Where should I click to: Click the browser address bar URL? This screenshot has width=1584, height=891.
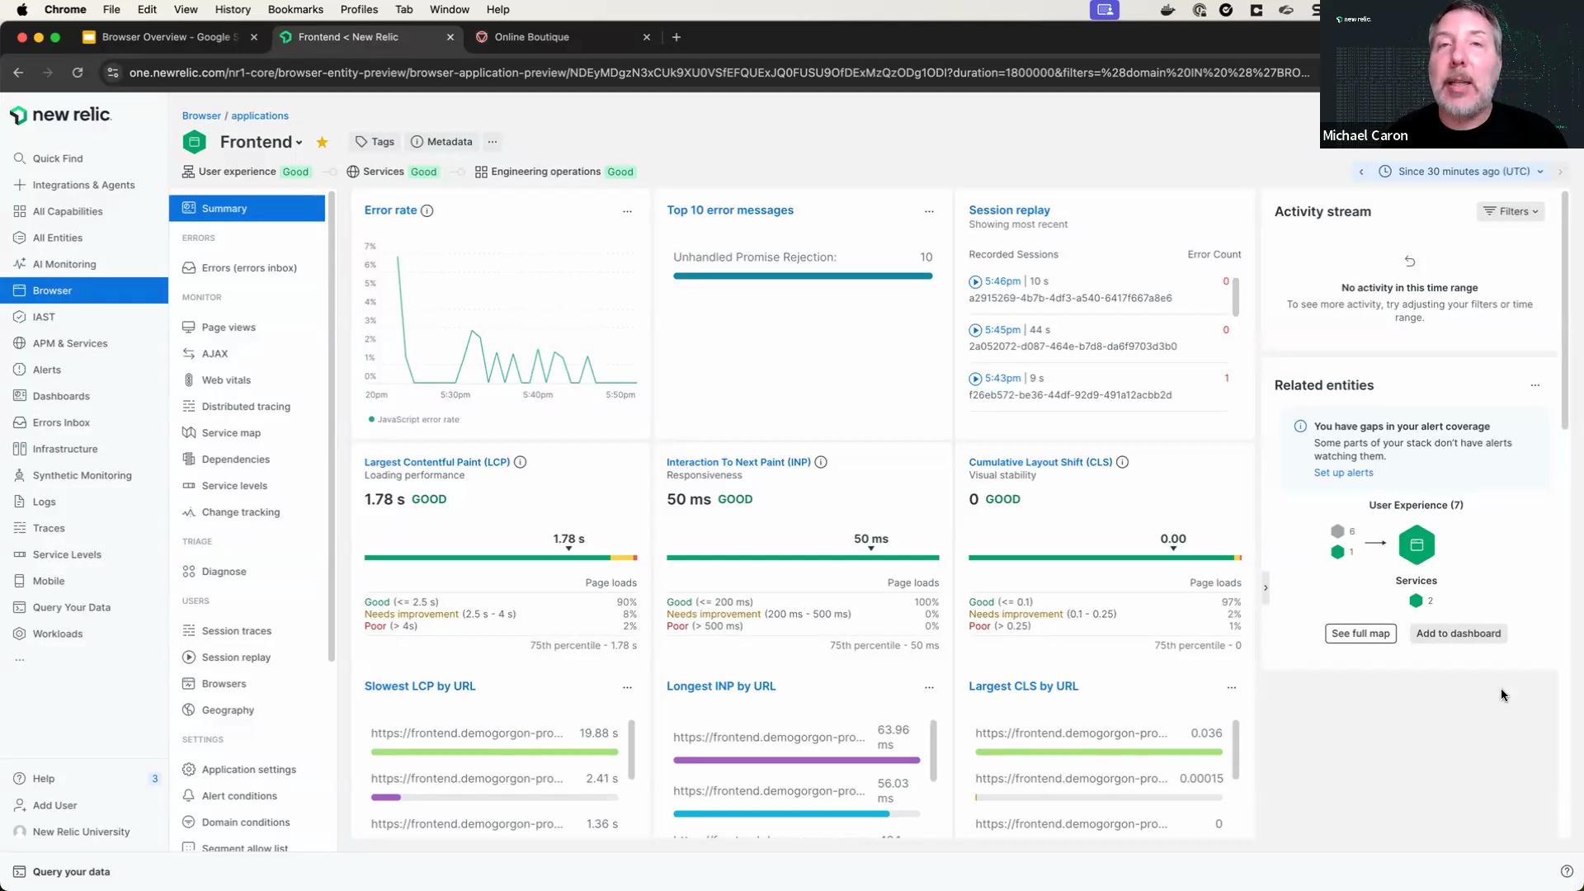pos(719,73)
